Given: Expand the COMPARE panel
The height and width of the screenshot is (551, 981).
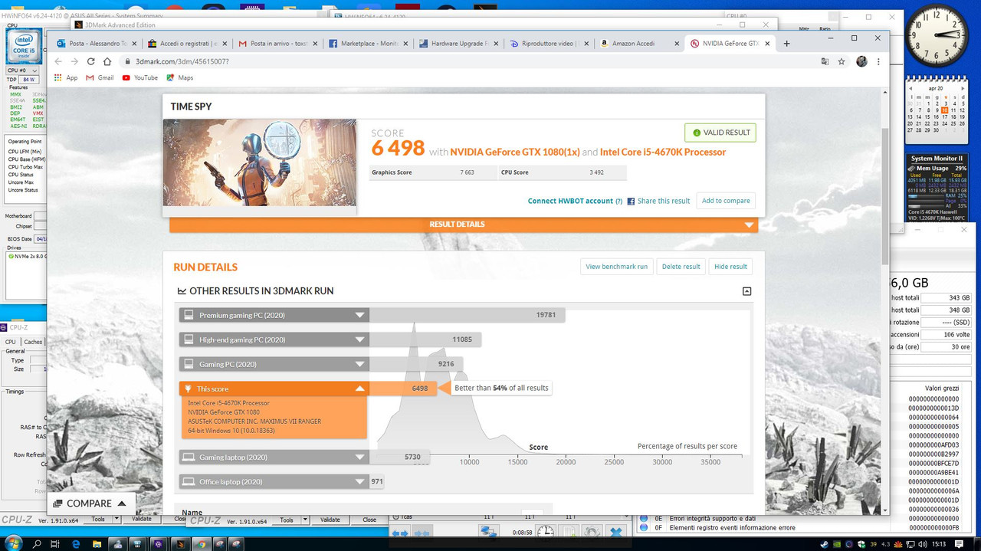Looking at the screenshot, I should pos(90,503).
